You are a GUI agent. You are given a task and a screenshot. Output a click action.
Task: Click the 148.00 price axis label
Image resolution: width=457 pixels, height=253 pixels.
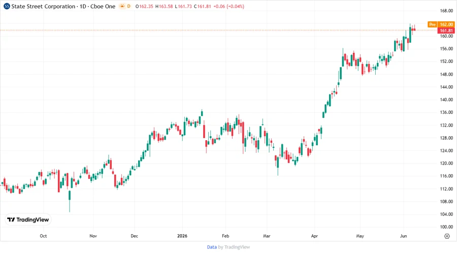click(x=446, y=74)
